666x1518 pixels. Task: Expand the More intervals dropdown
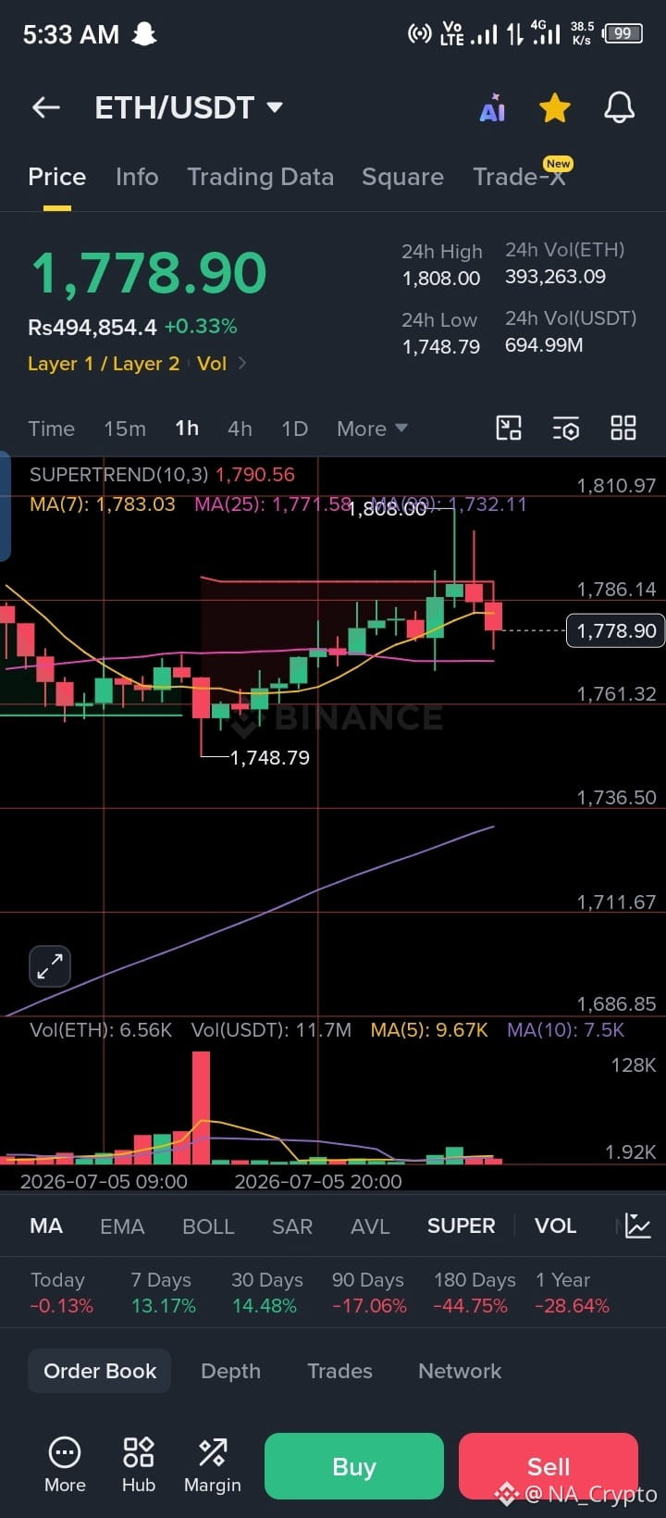pyautogui.click(x=372, y=429)
